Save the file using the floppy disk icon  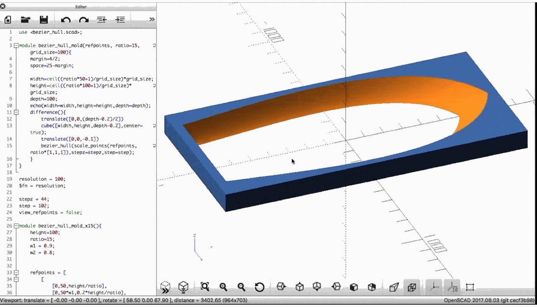pyautogui.click(x=44, y=20)
